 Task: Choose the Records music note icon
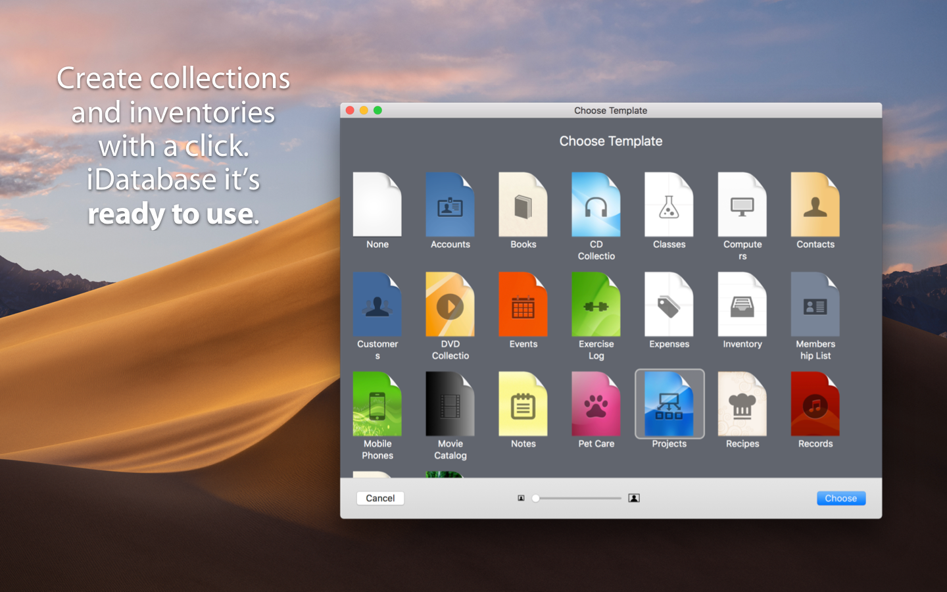point(815,404)
